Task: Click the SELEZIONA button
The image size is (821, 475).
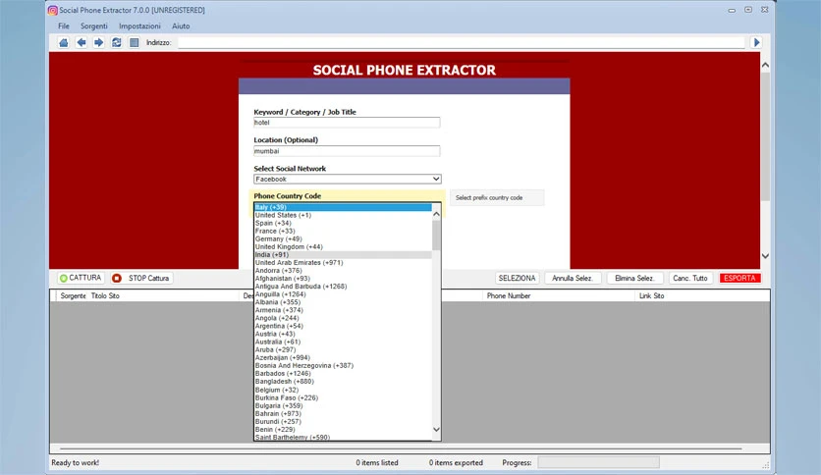Action: [x=517, y=279]
